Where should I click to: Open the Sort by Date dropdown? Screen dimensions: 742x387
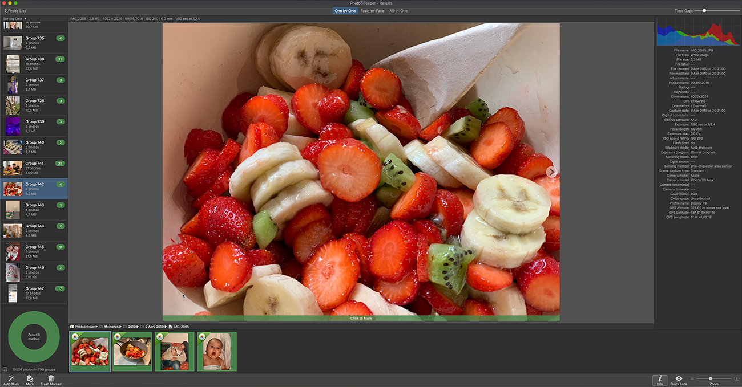tap(14, 19)
